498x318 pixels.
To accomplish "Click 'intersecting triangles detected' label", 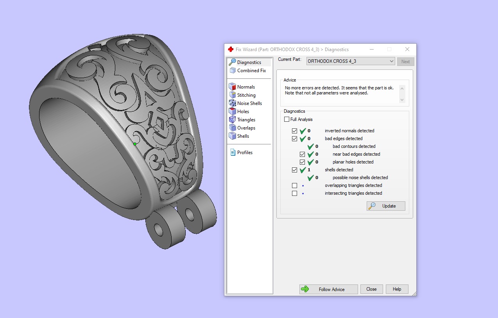I will (x=353, y=193).
